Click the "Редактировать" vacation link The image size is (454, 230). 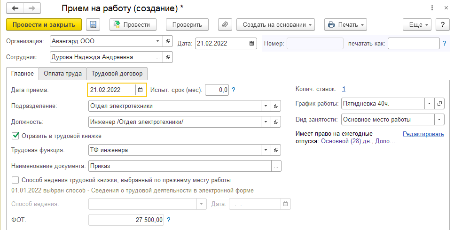tap(423, 134)
